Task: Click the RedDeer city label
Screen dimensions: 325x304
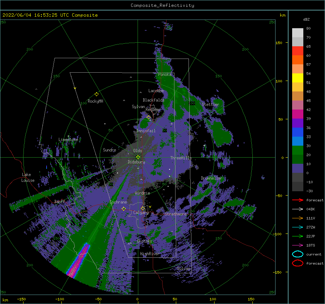Action: pos(153,110)
